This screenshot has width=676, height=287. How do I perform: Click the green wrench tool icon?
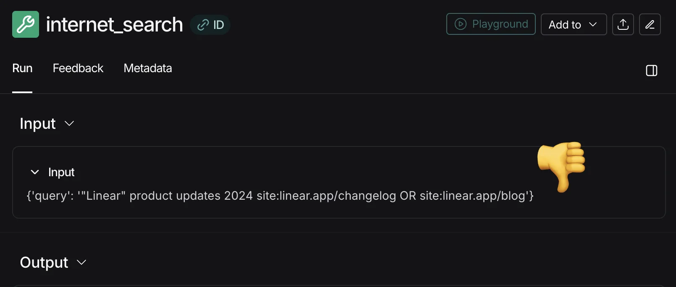click(26, 24)
